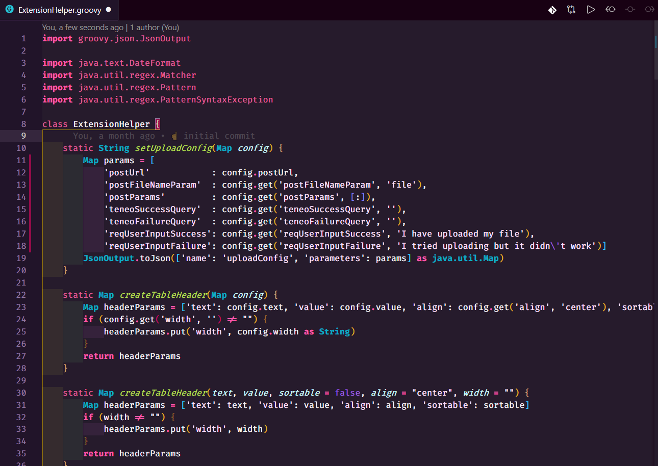Select the ExtensionHelper.groovy tab
This screenshot has width=658, height=466.
pyautogui.click(x=58, y=10)
